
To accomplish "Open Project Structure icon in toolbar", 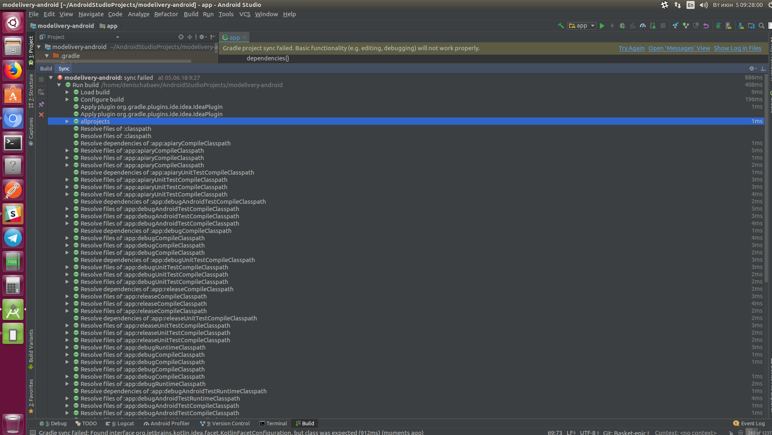I will (x=751, y=26).
